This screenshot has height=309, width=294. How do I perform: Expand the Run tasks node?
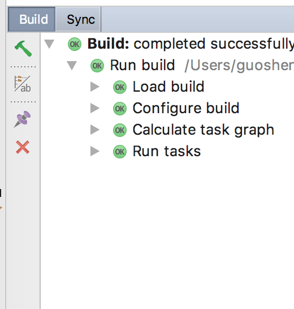(95, 151)
